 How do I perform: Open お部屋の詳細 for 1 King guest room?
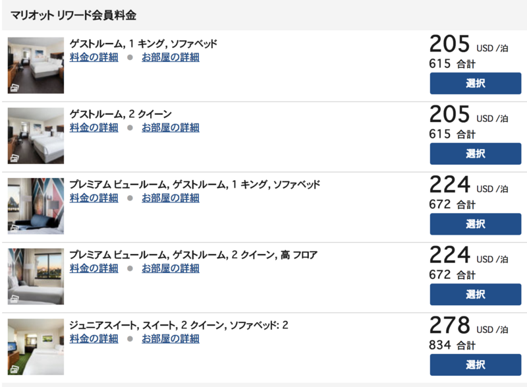click(171, 57)
